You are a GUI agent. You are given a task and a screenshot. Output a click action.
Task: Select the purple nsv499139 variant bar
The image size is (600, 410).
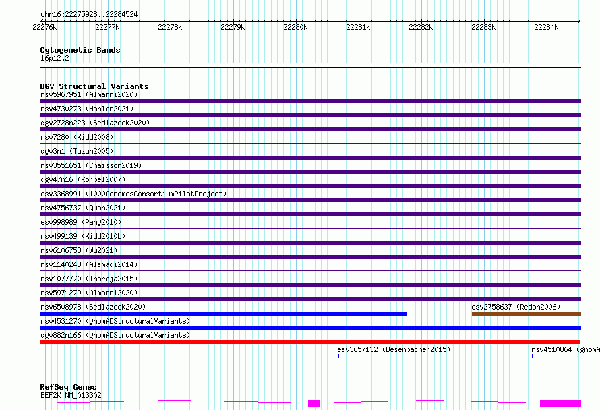[310, 243]
